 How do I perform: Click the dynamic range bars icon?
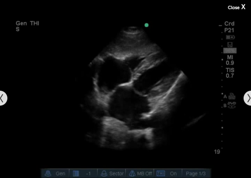76,173
